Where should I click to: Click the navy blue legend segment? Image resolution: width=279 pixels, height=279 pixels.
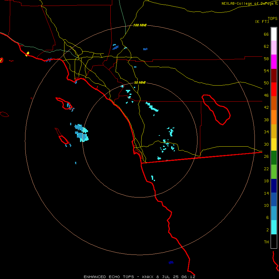pyautogui.click(x=274, y=186)
